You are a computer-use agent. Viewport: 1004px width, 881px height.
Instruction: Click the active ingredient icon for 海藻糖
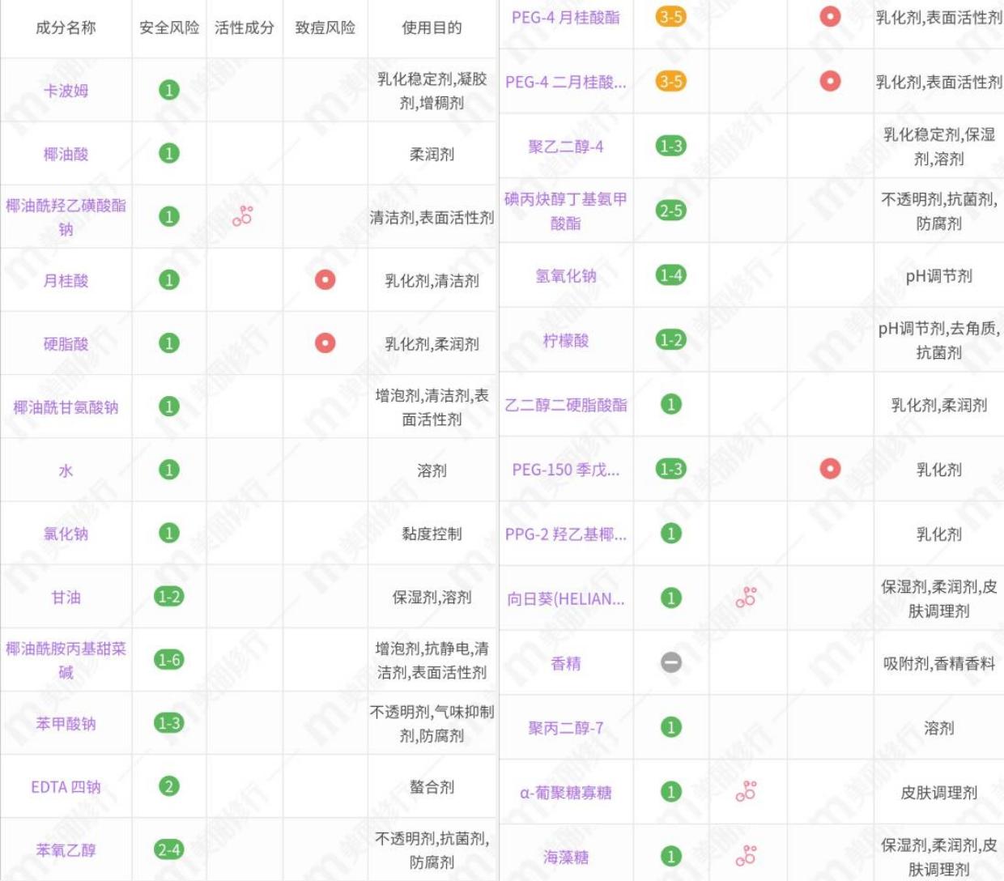pyautogui.click(x=746, y=856)
